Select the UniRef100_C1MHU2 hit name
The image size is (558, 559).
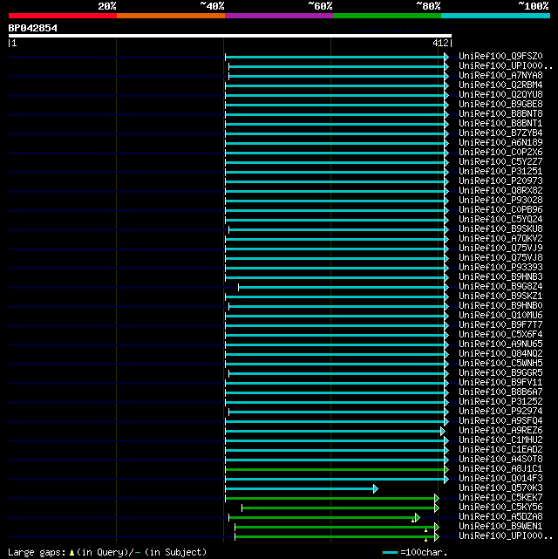[500, 440]
